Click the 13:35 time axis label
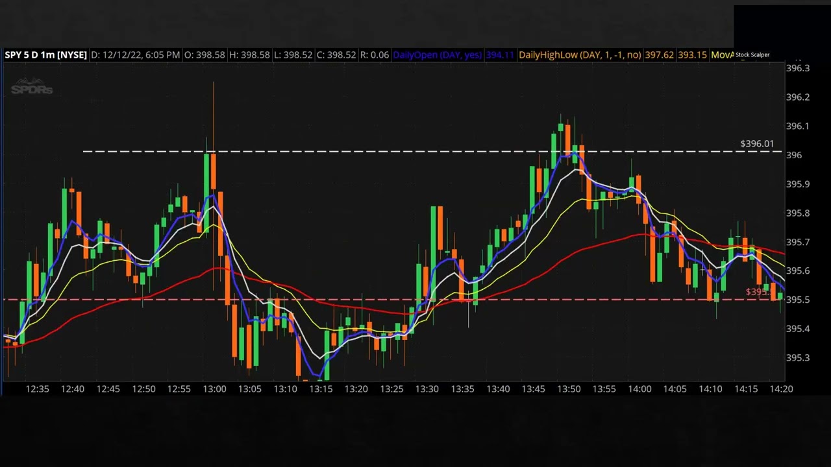 pos(462,389)
